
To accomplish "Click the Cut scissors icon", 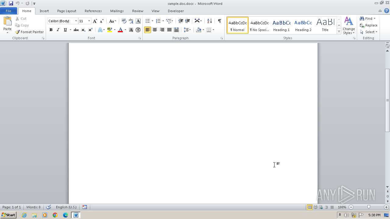I will (x=17, y=19).
